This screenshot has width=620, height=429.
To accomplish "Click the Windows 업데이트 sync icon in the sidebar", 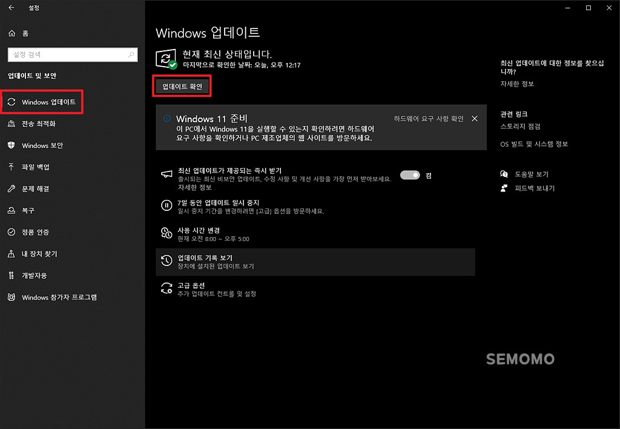I will [12, 102].
